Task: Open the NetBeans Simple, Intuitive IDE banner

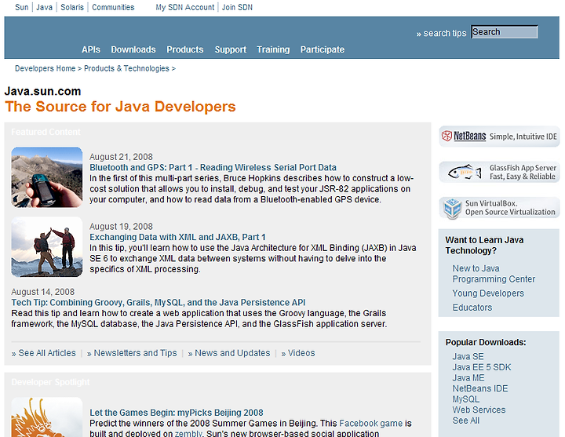Action: tap(499, 137)
